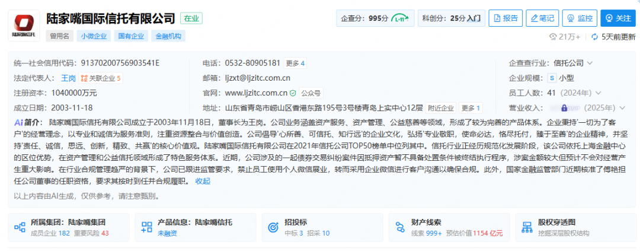Click the SVIP lock icon

tap(564, 108)
